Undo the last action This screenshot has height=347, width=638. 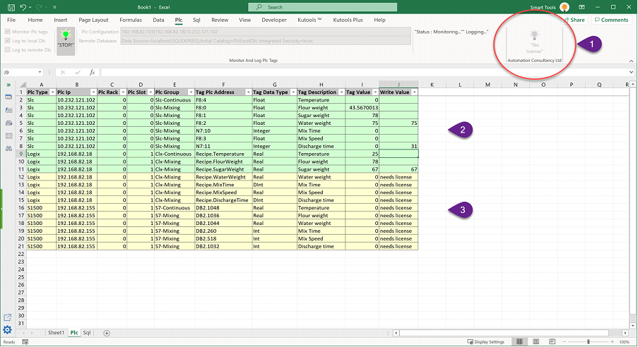point(23,7)
